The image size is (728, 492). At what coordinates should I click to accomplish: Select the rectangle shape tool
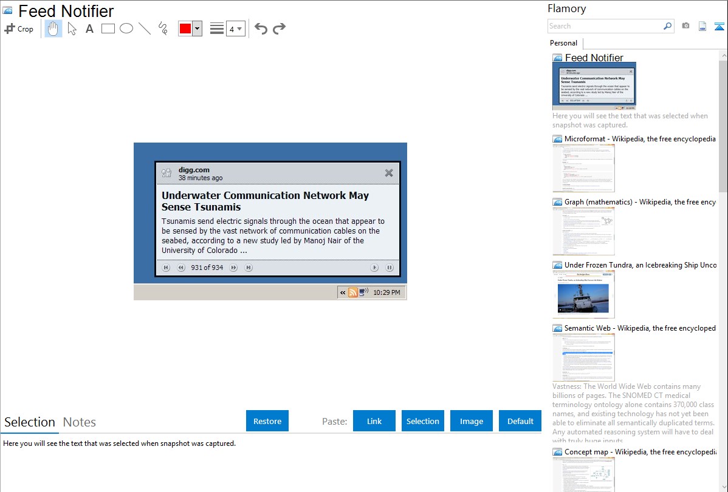(x=108, y=29)
